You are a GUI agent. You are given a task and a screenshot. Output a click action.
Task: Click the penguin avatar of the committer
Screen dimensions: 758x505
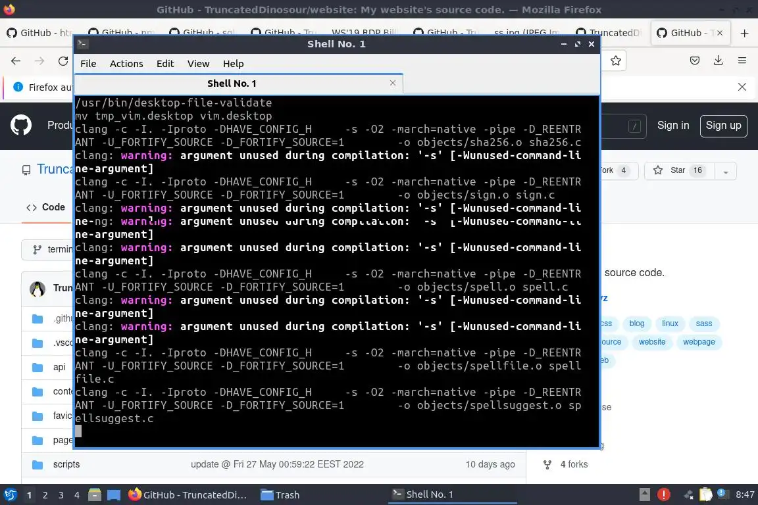[x=38, y=289]
